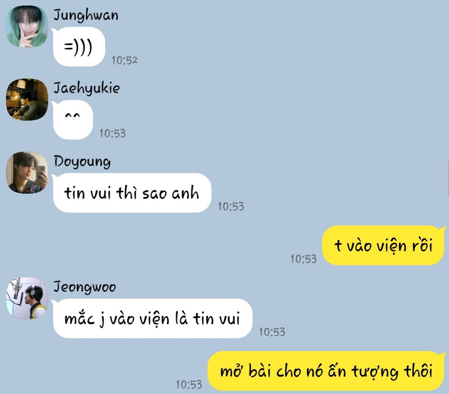
Task: Click the sender name Jeongwoo
Action: 85,287
